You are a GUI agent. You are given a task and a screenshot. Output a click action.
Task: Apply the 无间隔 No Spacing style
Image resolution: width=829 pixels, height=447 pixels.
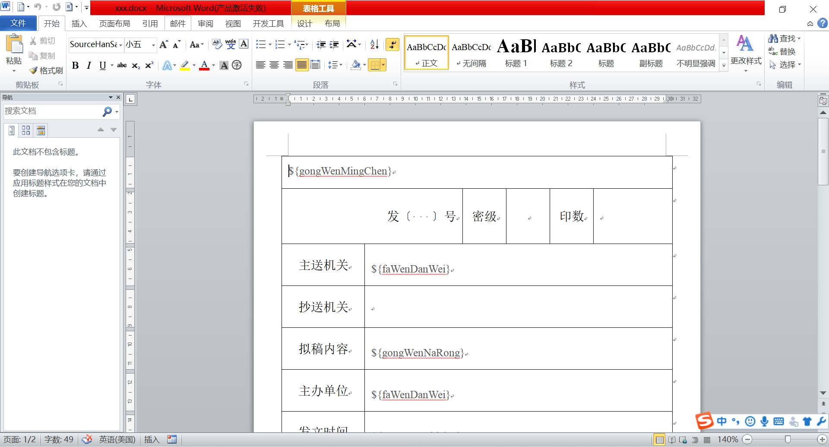[471, 53]
